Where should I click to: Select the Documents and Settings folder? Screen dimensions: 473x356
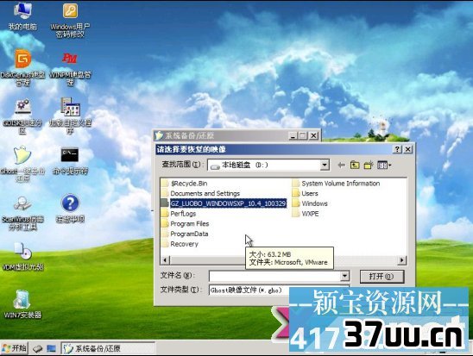tap(200, 193)
